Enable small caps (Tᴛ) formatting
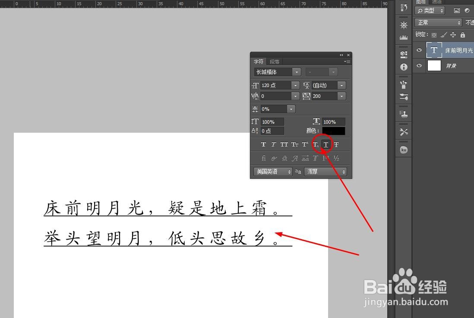The image size is (474, 318). click(294, 144)
